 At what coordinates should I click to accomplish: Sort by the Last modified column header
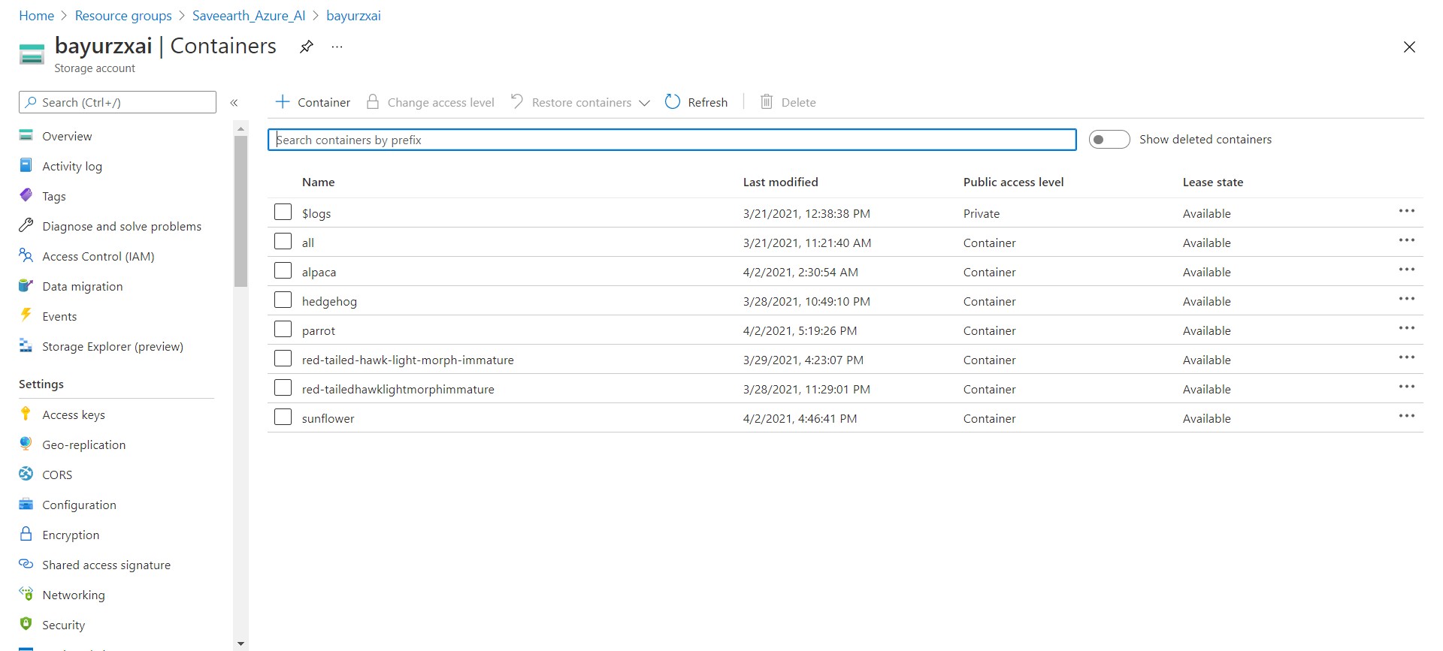[780, 182]
